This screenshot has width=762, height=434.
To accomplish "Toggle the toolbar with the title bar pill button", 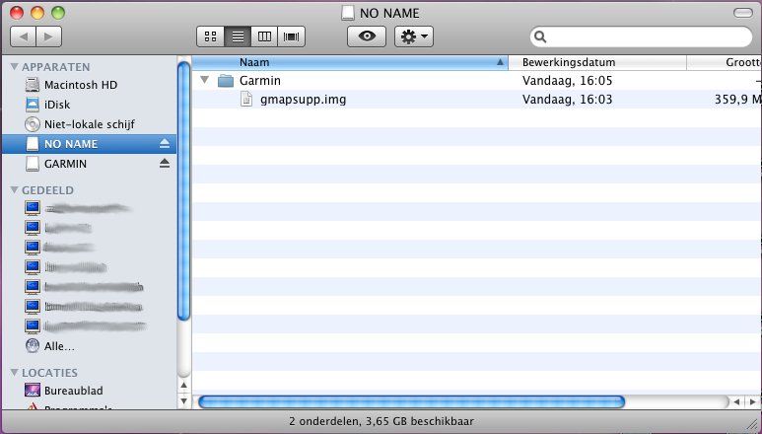I will click(x=743, y=13).
